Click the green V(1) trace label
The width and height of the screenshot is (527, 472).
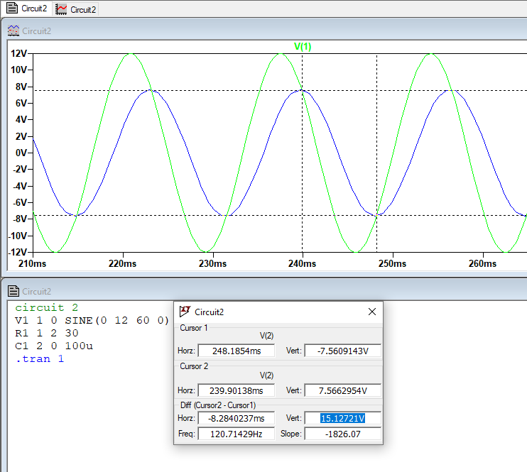(303, 46)
